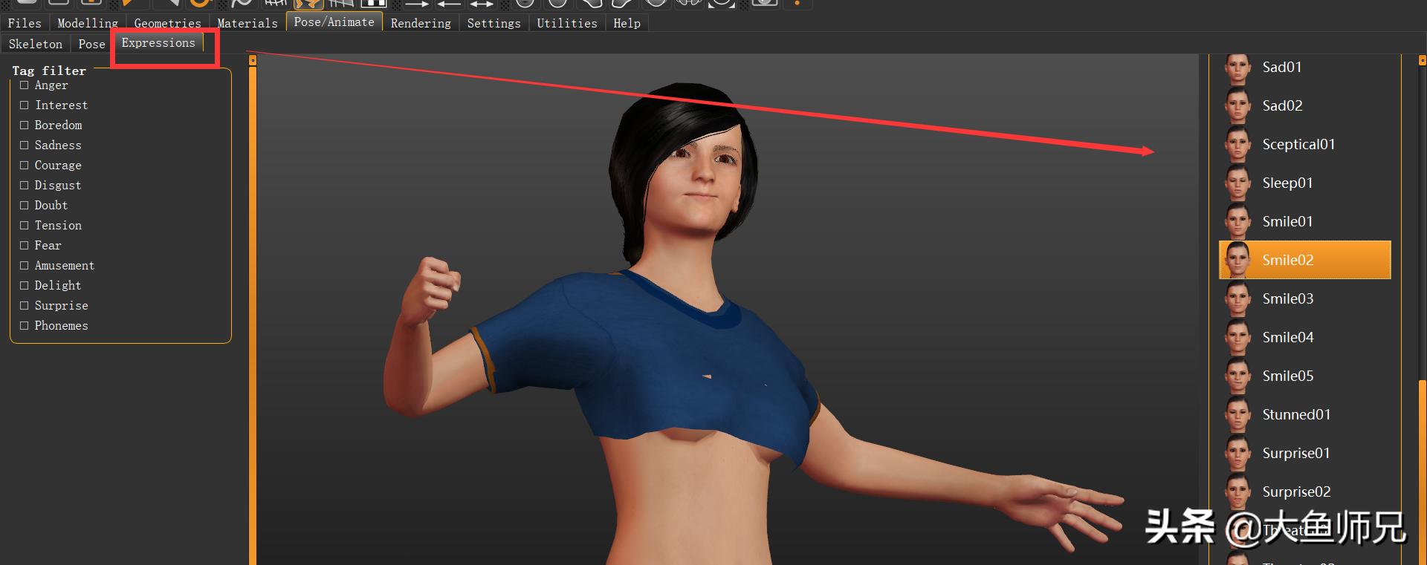Enable the Phonemes tag filter
1427x565 pixels.
pyautogui.click(x=25, y=326)
